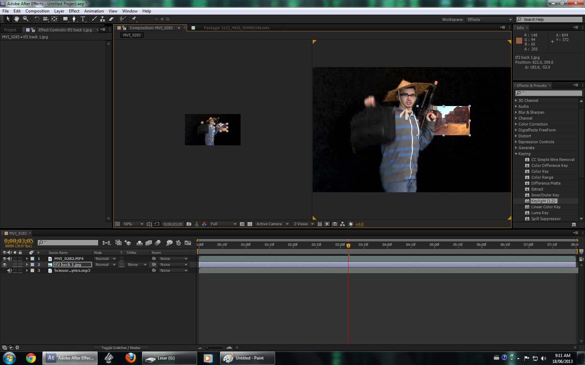This screenshot has height=365, width=585.
Task: Collapse the Keying effects category
Action: pyautogui.click(x=516, y=154)
